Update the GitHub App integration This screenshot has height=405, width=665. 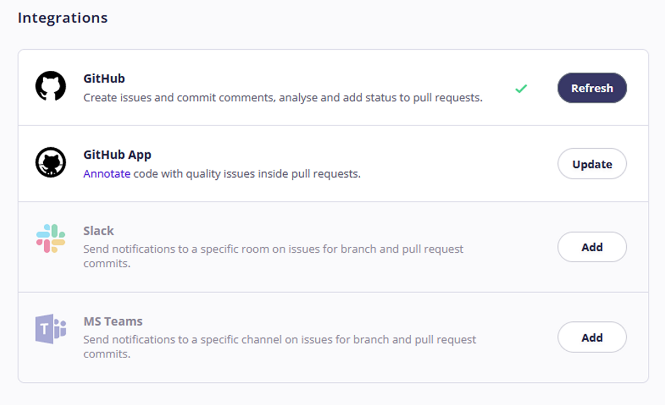592,164
